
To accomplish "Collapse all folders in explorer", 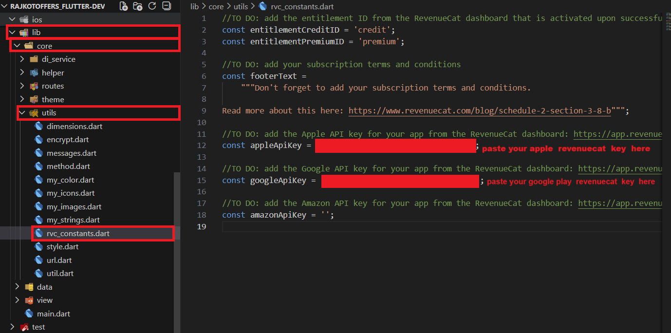I will [x=166, y=6].
